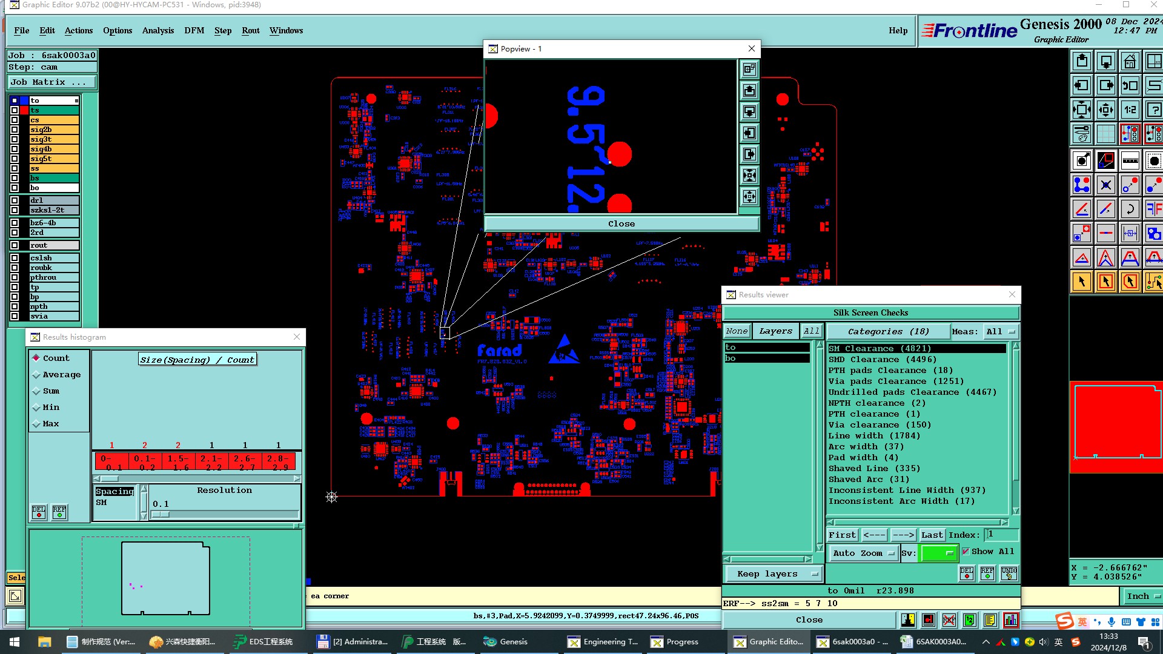Open the Analysis menu
This screenshot has width=1163, height=654.
click(157, 30)
